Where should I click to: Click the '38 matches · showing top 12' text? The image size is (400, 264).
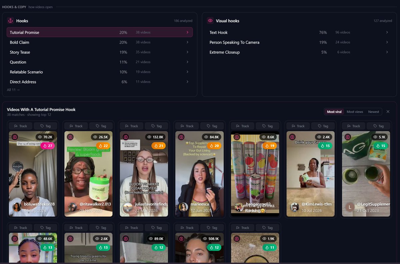pos(29,115)
